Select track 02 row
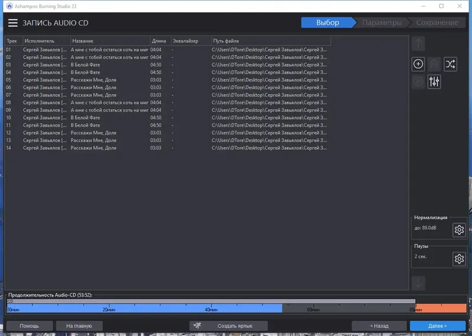 168,57
